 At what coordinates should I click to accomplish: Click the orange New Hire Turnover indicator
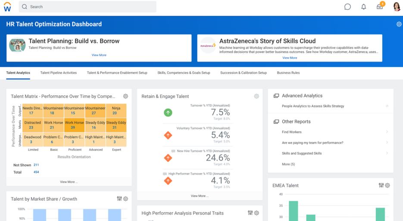[x=168, y=158]
